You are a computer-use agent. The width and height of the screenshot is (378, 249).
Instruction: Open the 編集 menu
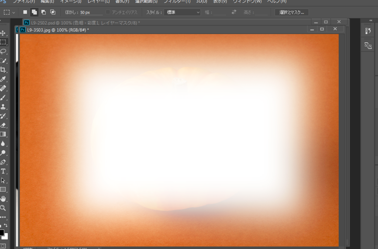[x=48, y=1]
